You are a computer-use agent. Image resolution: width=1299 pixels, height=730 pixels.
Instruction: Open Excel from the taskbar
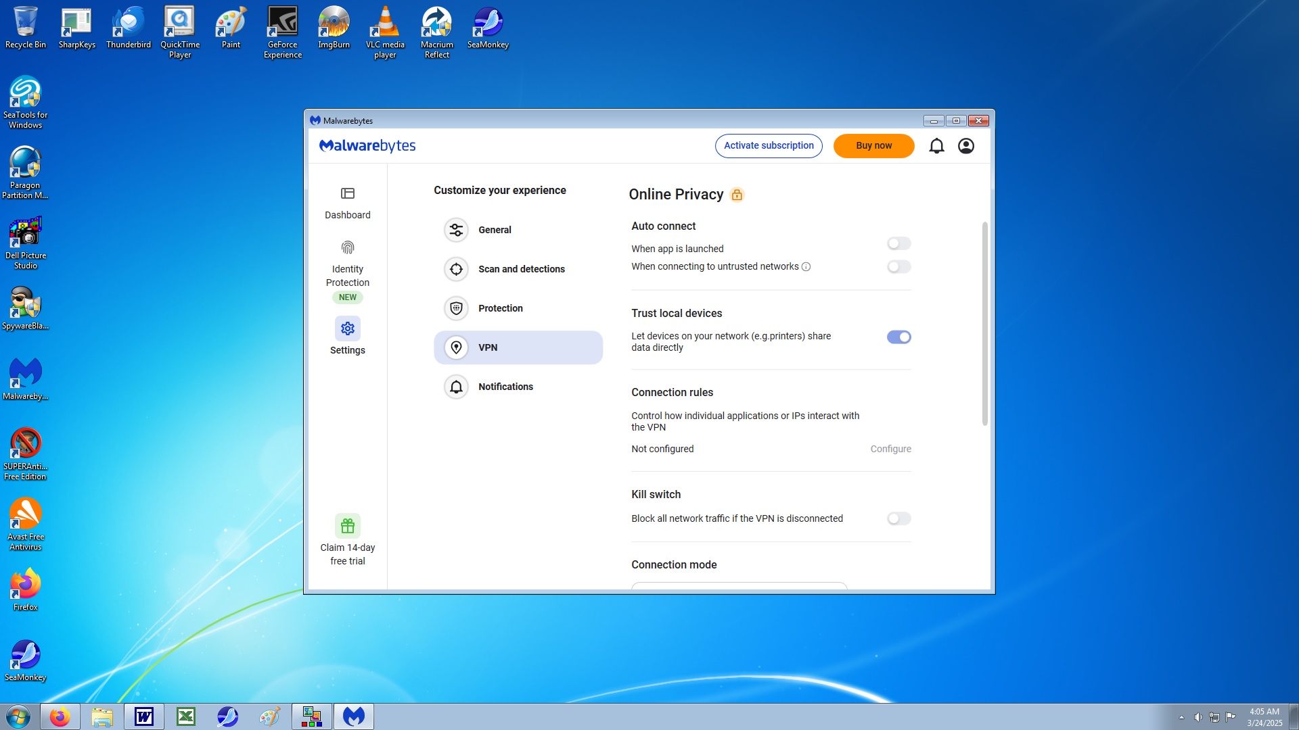tap(186, 716)
